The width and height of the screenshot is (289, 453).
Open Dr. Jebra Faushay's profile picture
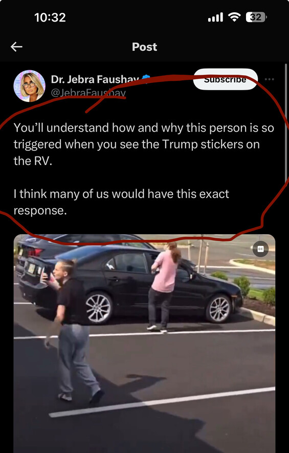pyautogui.click(x=30, y=86)
